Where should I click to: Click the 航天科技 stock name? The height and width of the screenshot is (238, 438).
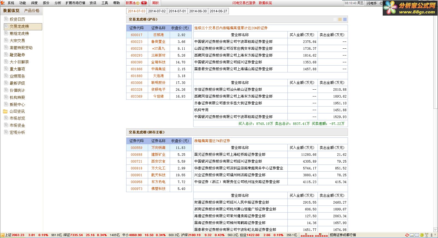coord(159,175)
